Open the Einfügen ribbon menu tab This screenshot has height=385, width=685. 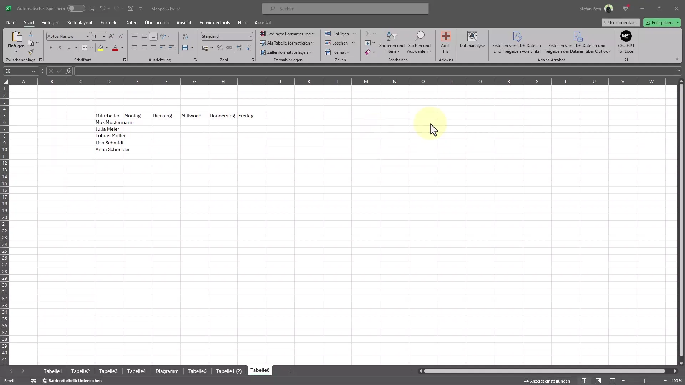(x=50, y=22)
